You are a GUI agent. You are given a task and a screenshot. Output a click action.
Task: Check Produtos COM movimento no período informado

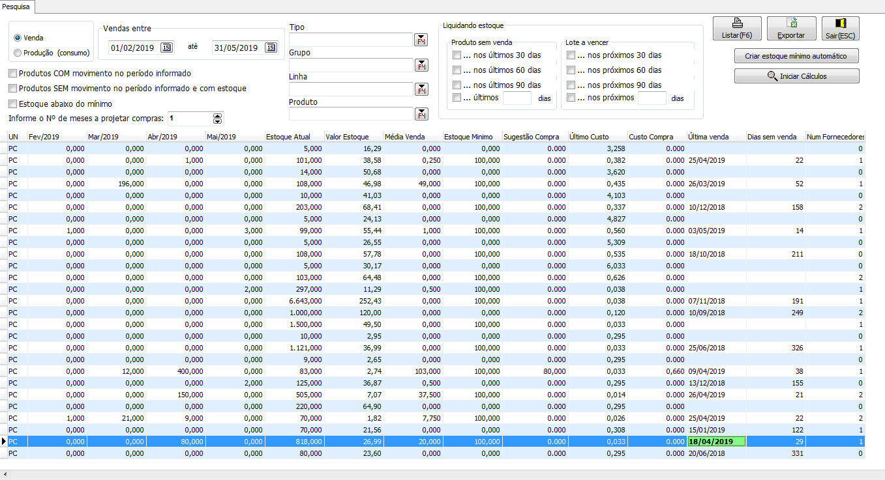12,74
